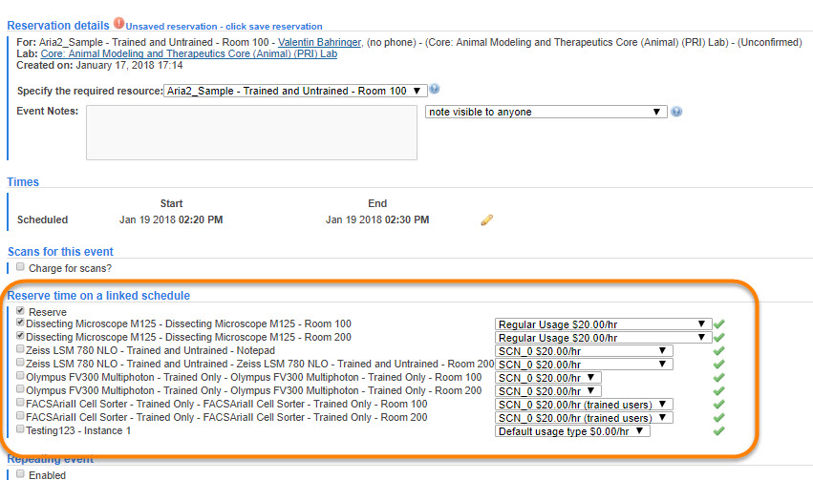Viewport: 813px width, 480px height.
Task: Click green checkmark on Zeiss LSM Notepad row
Action: point(719,351)
